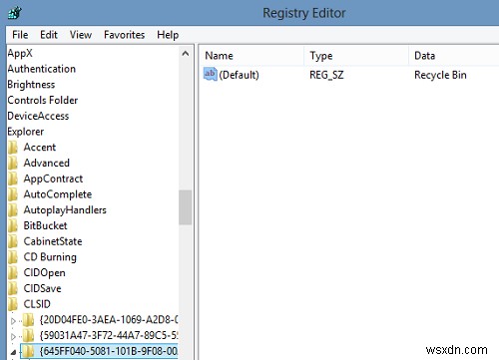Viewport: 499px width, 360px height.
Task: Select the CabinetState key label
Action: click(x=53, y=241)
